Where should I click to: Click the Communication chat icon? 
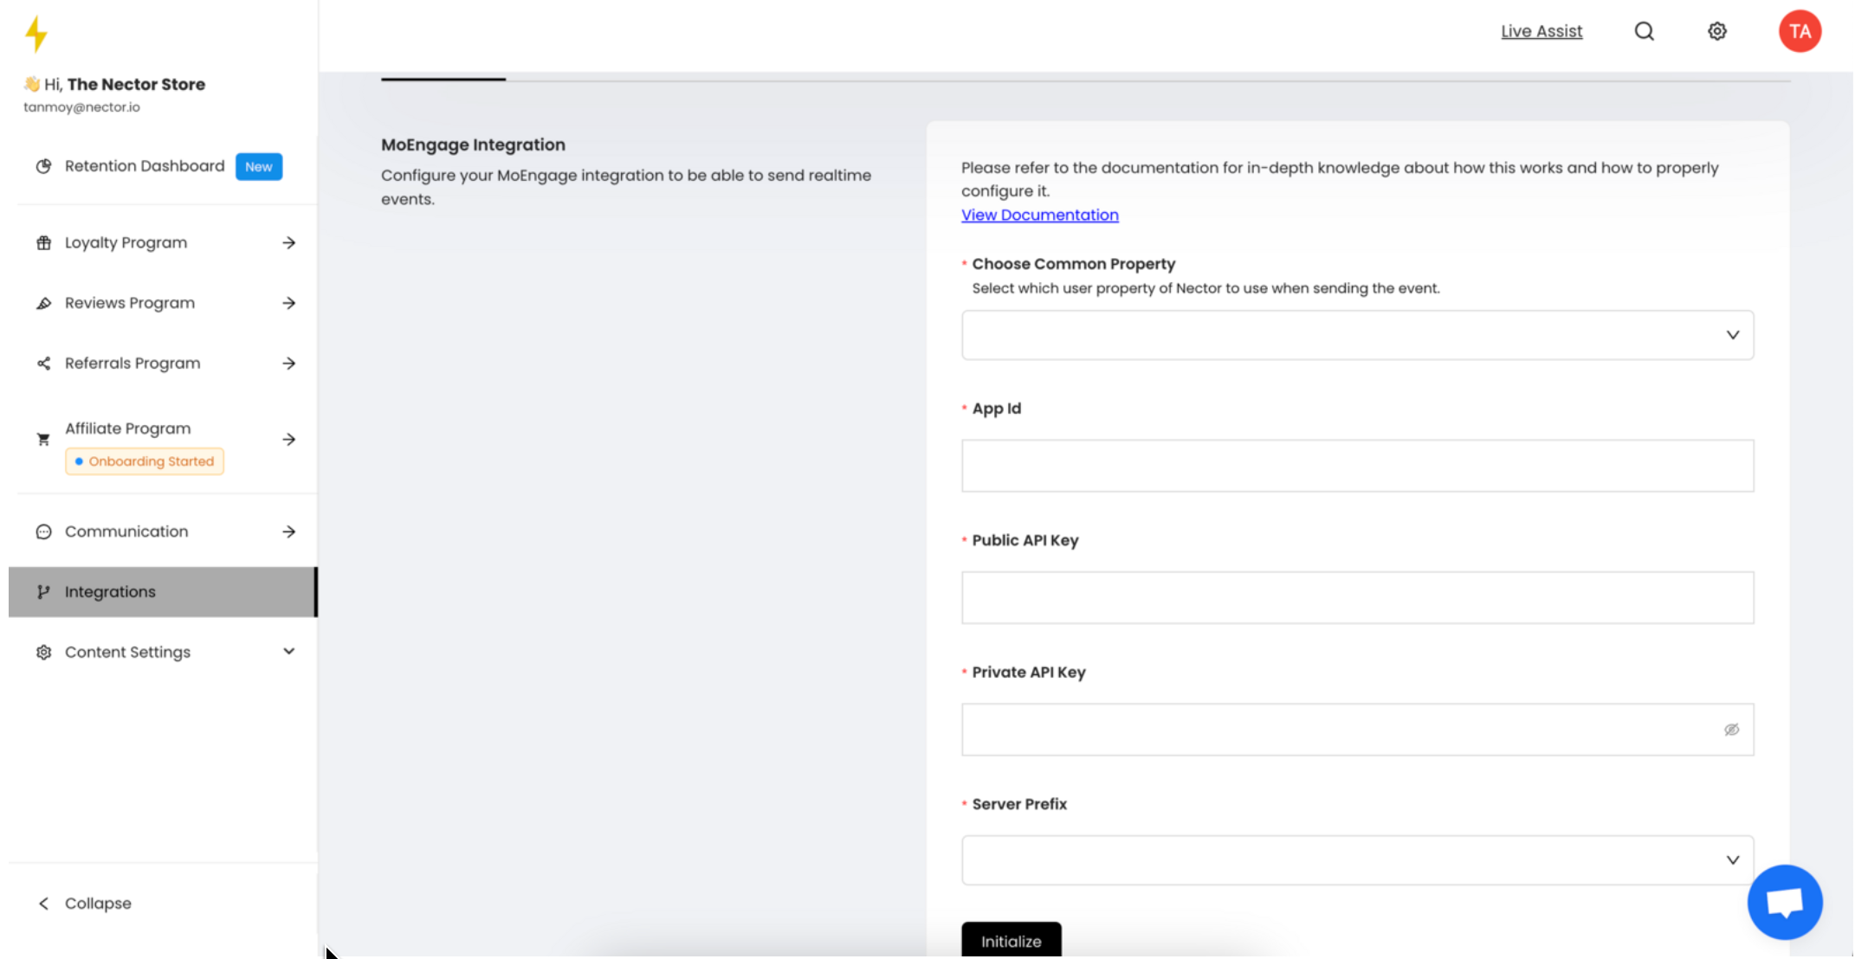(43, 531)
